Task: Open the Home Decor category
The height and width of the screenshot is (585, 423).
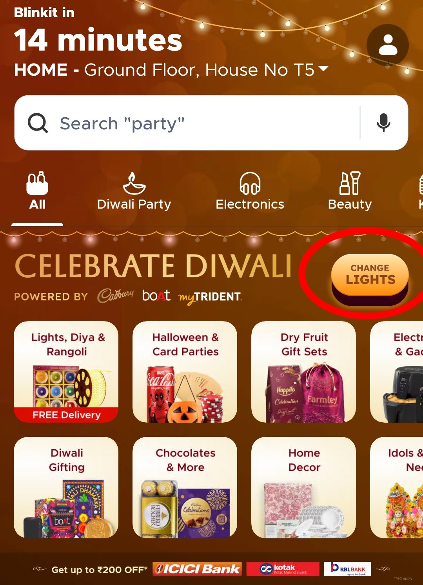Action: [304, 487]
